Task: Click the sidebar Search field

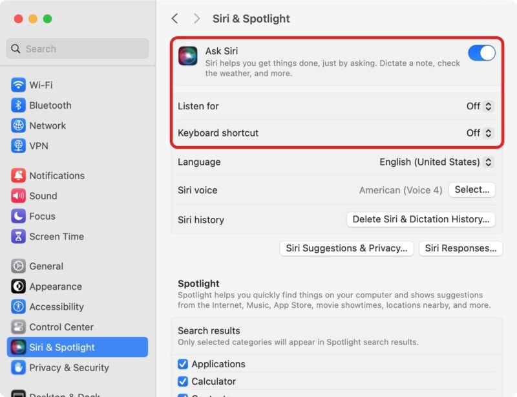Action: pyautogui.click(x=77, y=48)
